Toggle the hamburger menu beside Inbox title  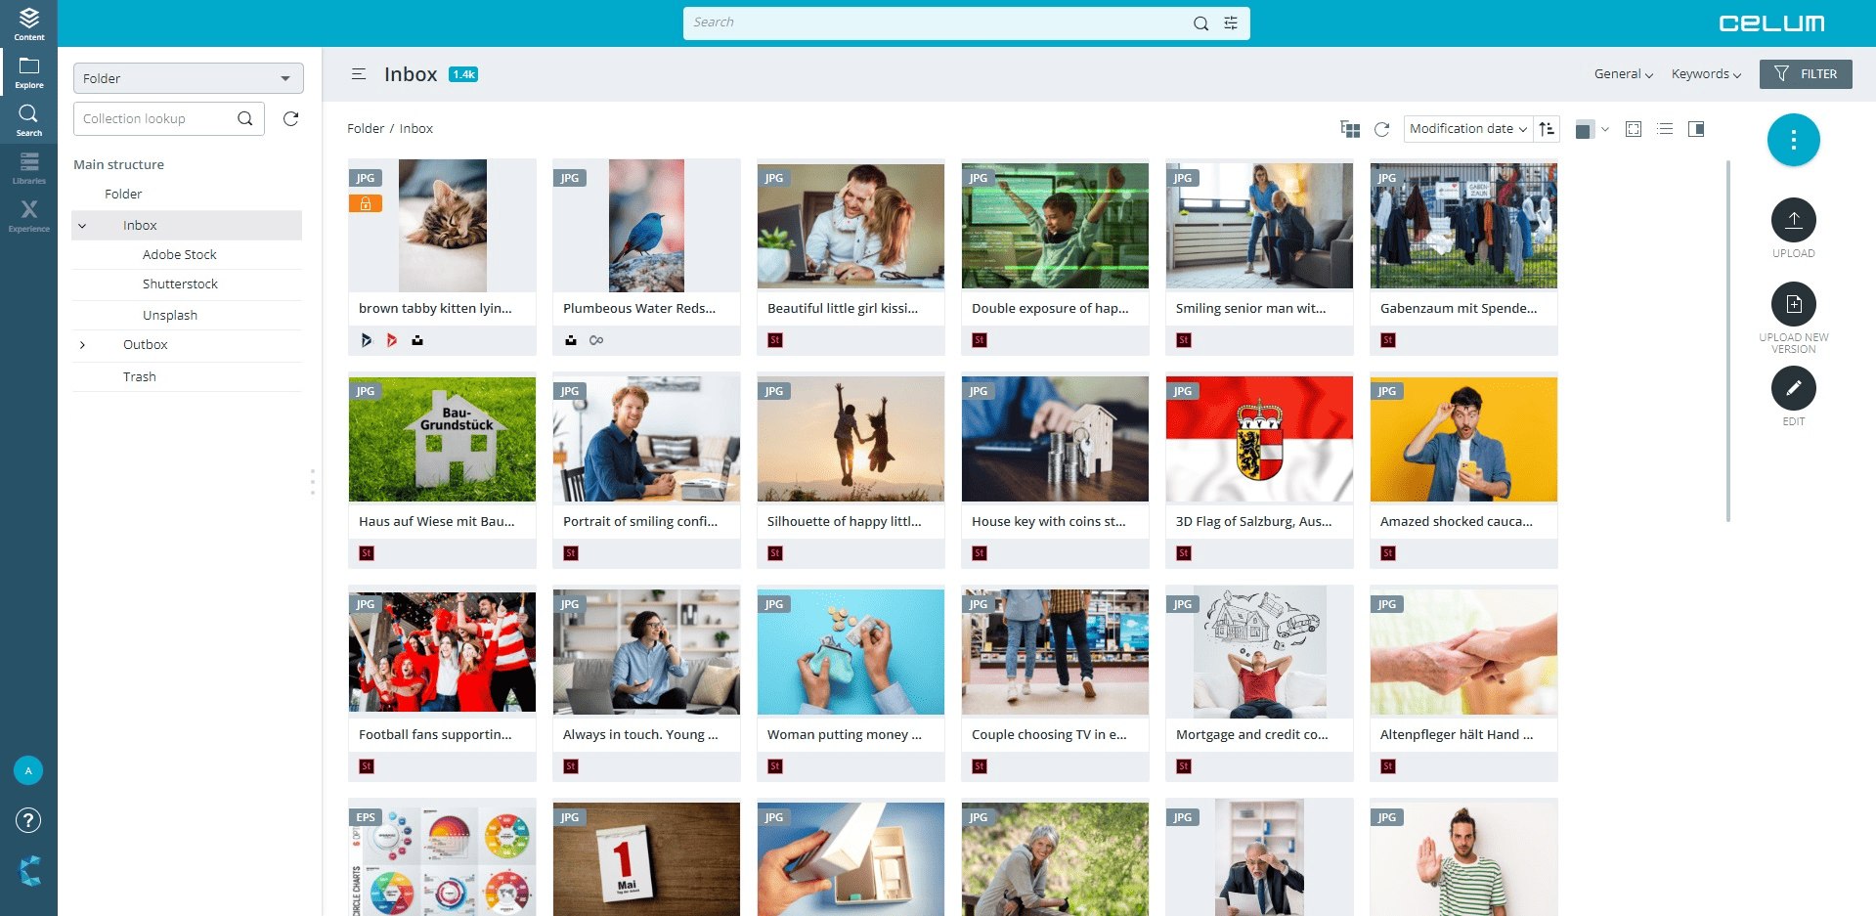[358, 73]
